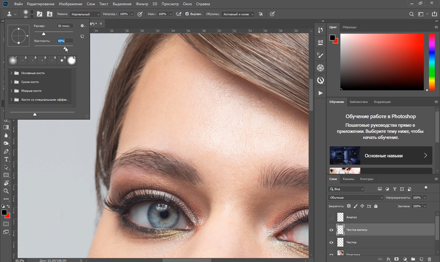Viewport: 440px width, 262px height.
Task: Switch to the Каналы tab
Action: click(348, 179)
